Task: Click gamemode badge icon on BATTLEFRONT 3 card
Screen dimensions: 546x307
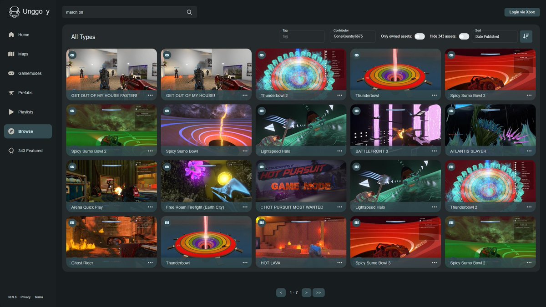Action: tap(356, 111)
